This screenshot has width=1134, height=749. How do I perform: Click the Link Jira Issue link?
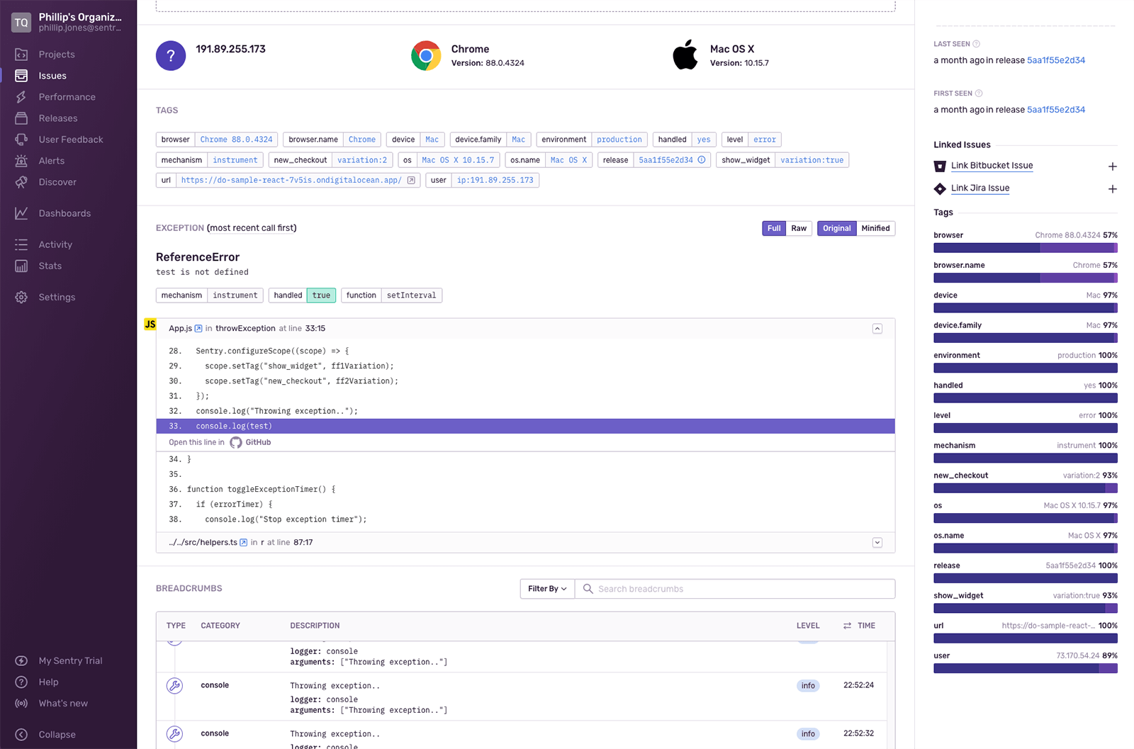tap(980, 188)
